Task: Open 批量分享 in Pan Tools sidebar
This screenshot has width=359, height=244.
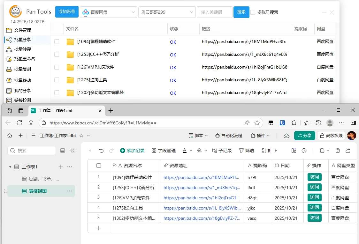Action: tap(22, 40)
